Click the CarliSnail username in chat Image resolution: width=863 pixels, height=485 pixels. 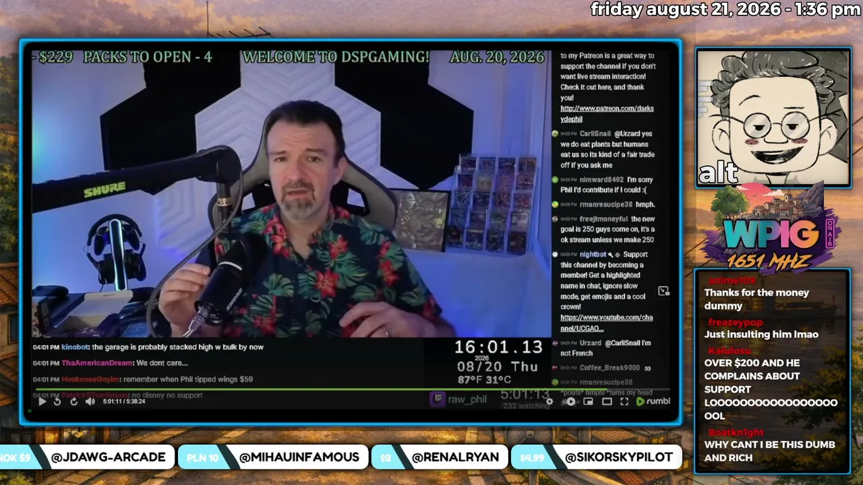pyautogui.click(x=595, y=133)
